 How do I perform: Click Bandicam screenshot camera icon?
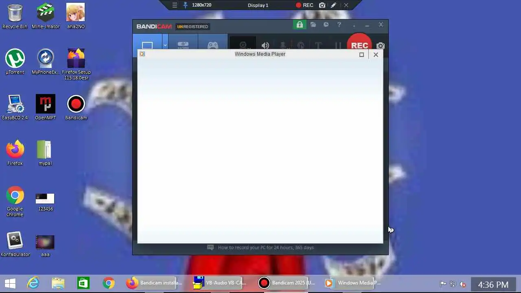tap(381, 46)
